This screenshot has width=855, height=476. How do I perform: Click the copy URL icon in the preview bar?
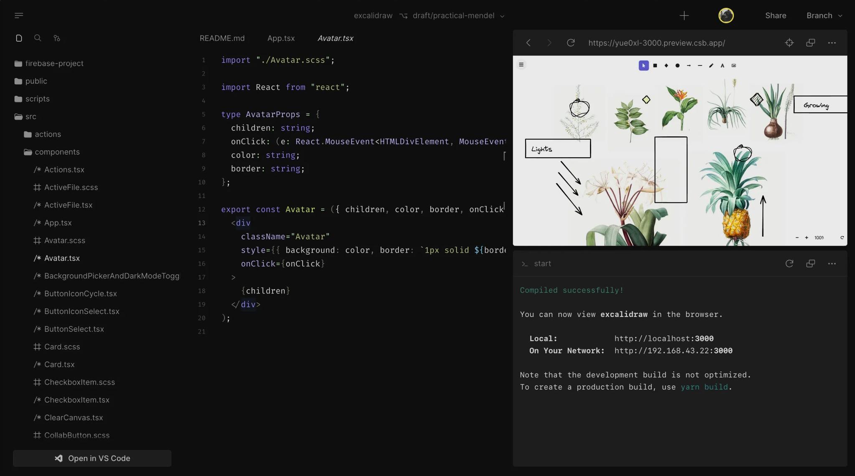810,42
